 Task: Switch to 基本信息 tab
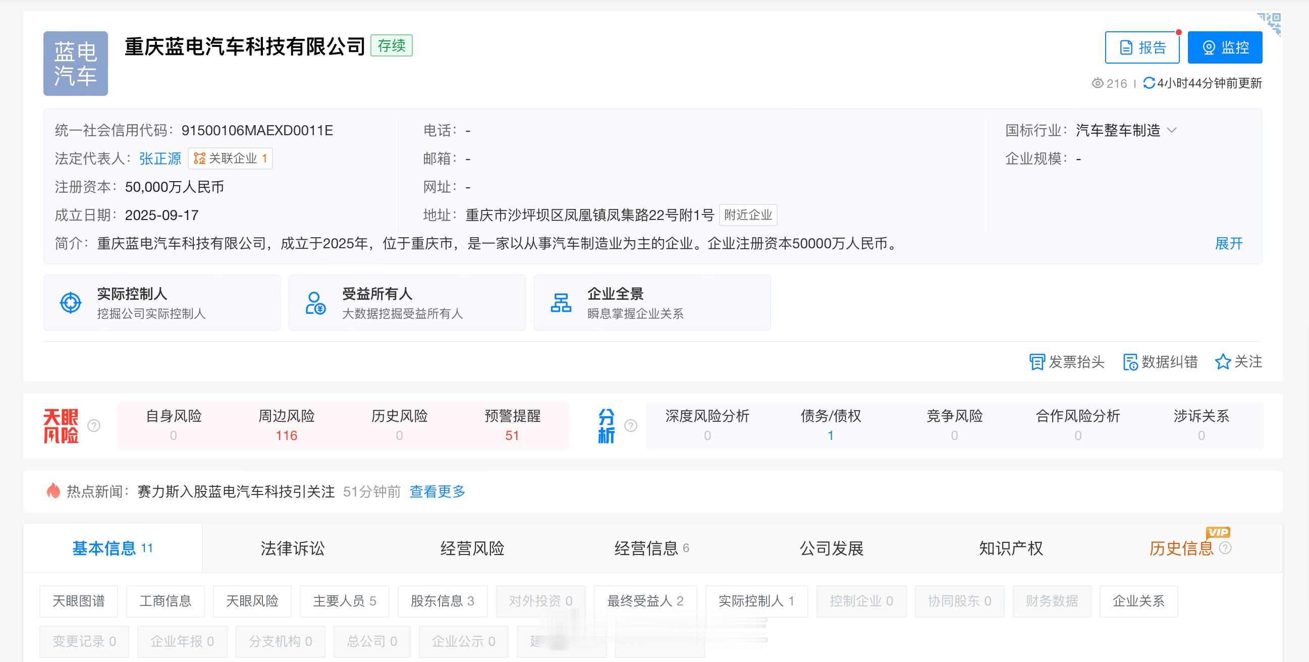click(113, 548)
